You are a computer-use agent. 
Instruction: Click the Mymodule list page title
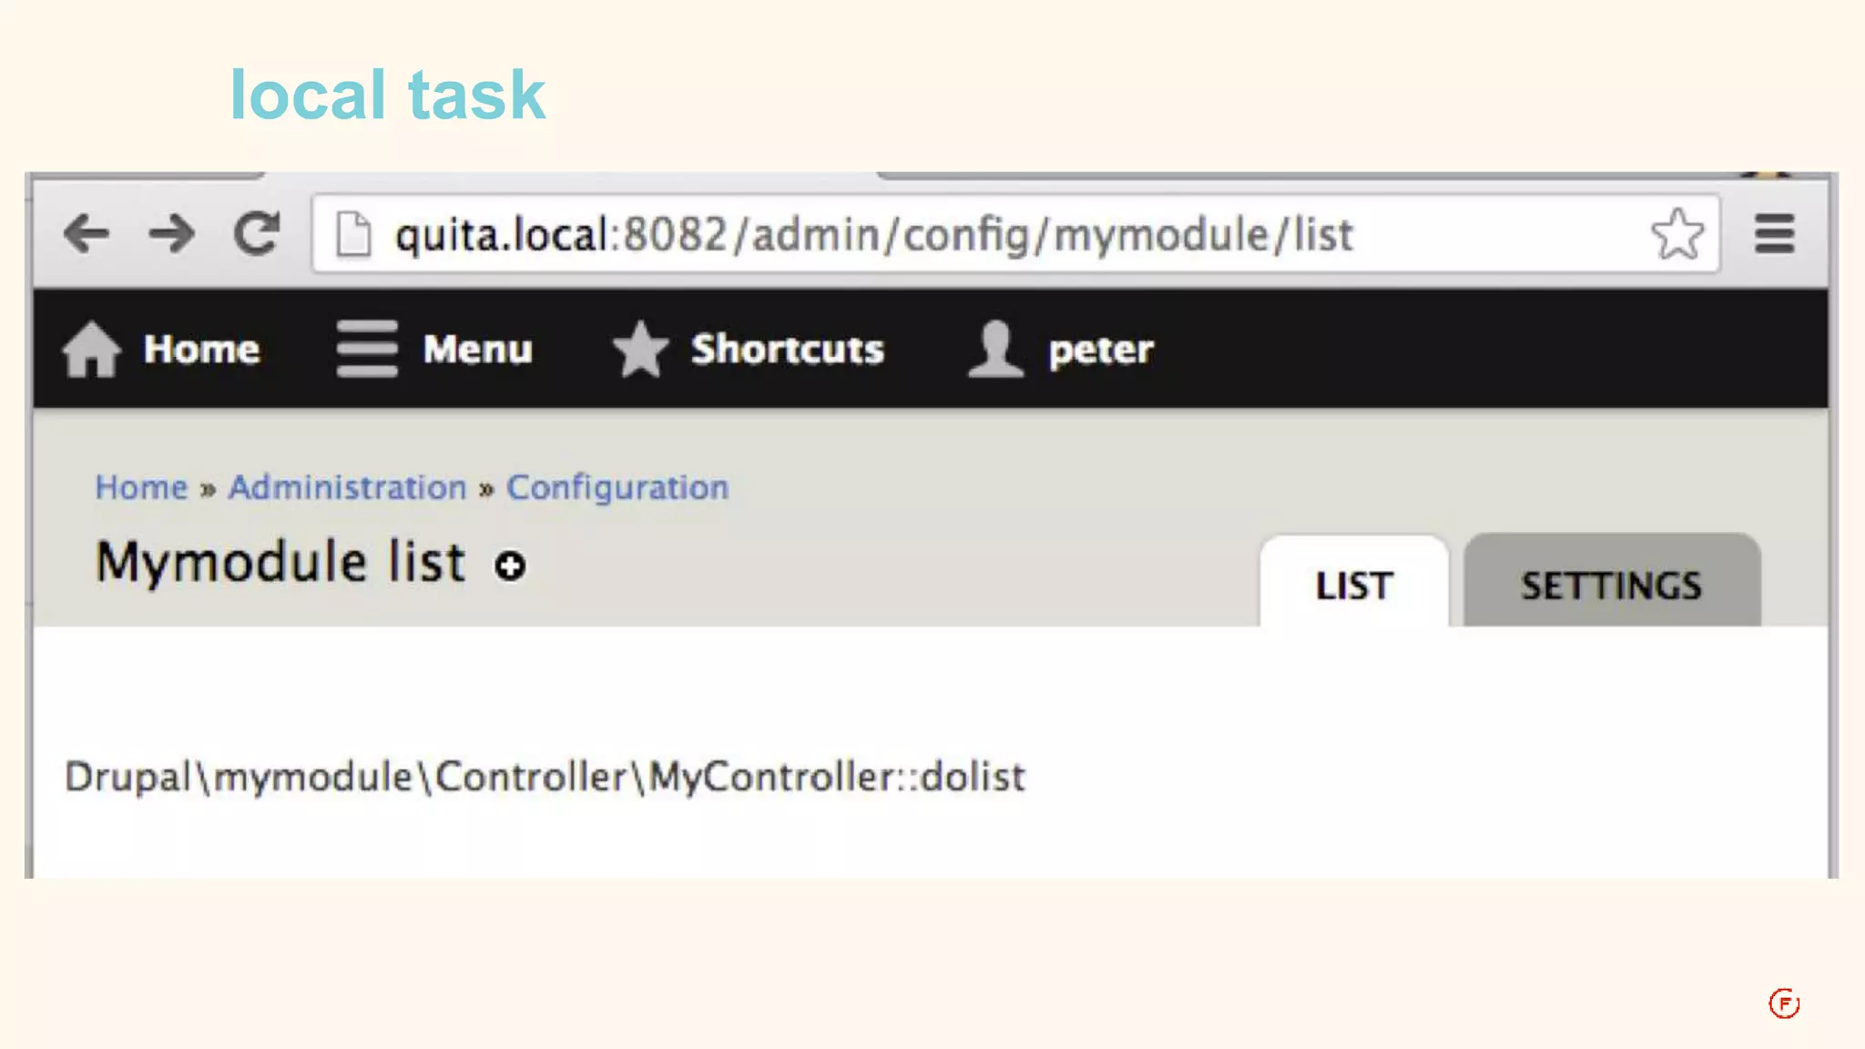[280, 563]
